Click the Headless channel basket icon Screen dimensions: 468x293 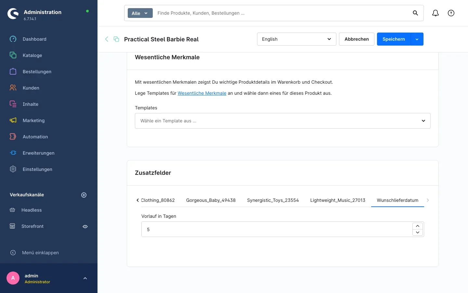(x=12, y=210)
